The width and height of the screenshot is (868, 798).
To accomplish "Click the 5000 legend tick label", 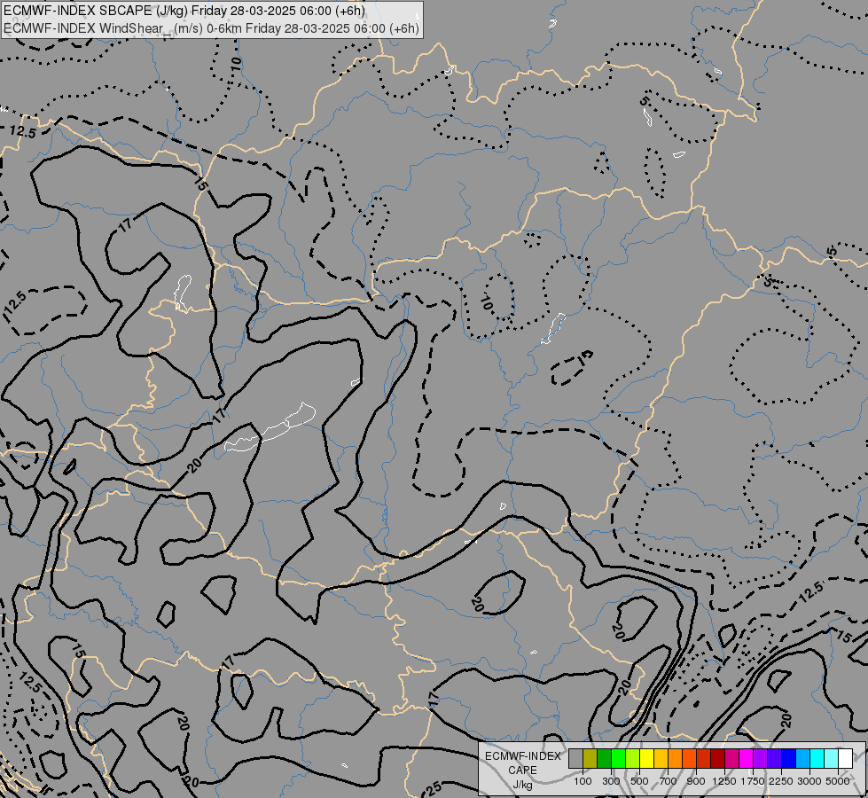I will [838, 781].
